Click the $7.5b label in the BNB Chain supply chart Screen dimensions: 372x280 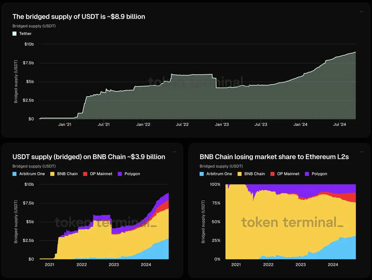pyautogui.click(x=29, y=203)
